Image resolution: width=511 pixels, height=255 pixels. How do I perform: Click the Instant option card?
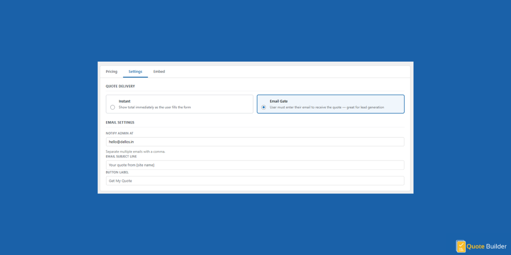point(179,104)
